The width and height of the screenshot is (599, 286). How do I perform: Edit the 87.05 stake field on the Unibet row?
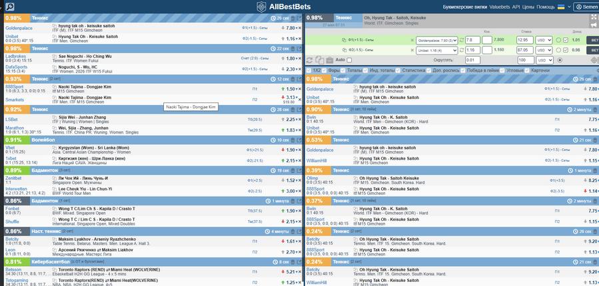(x=525, y=51)
